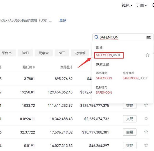Switch to the NFT category tab
Image resolution: width=154 pixels, height=151 pixels.
click(x=62, y=53)
